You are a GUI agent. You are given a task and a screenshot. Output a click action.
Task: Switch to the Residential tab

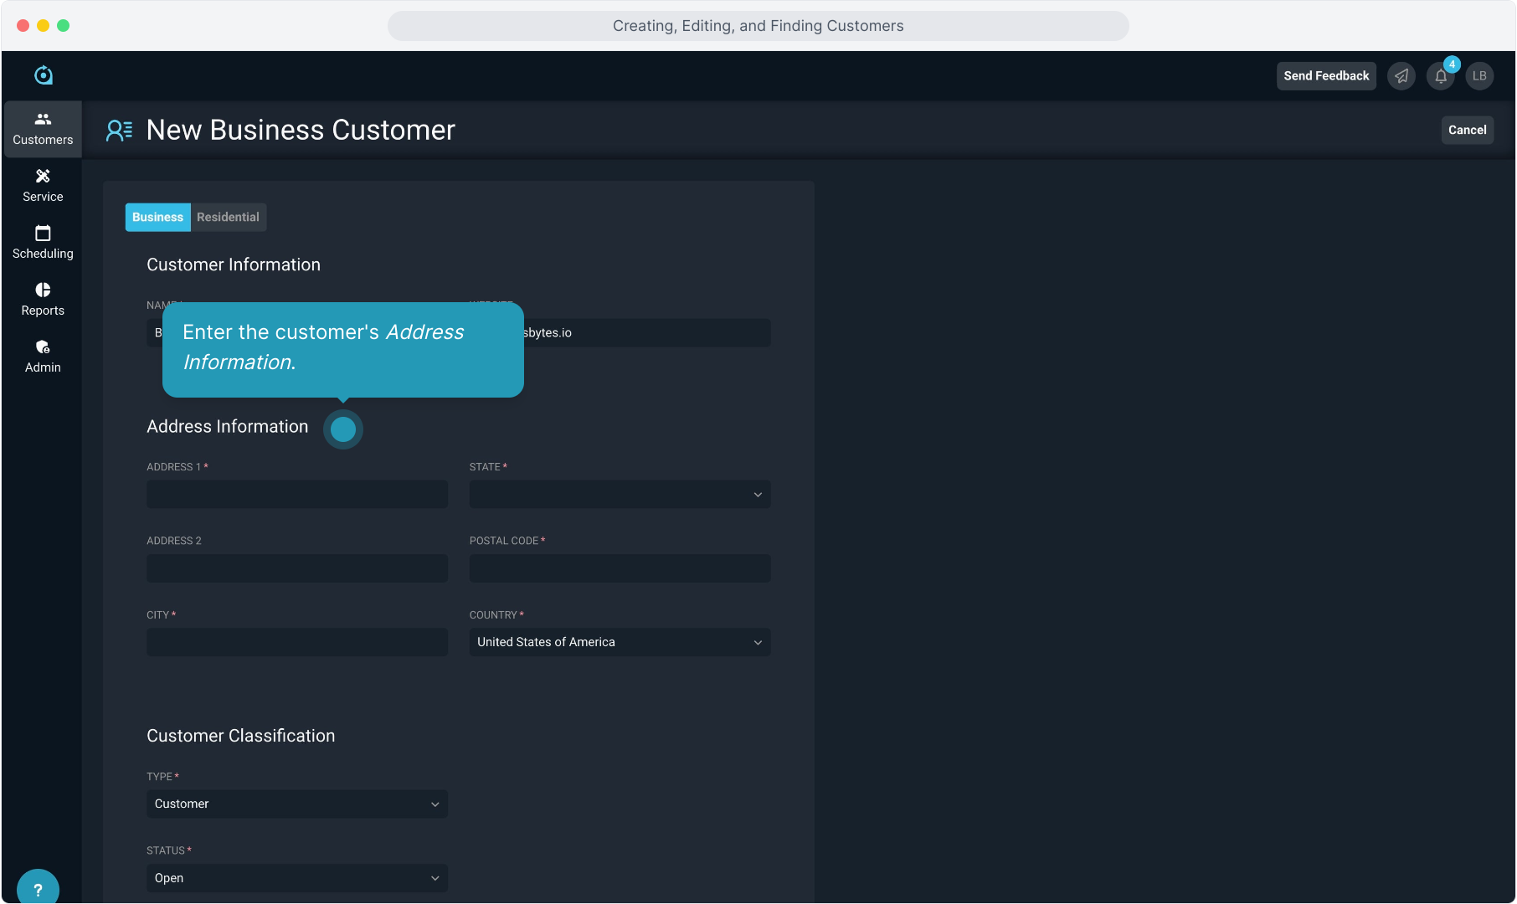coord(228,217)
